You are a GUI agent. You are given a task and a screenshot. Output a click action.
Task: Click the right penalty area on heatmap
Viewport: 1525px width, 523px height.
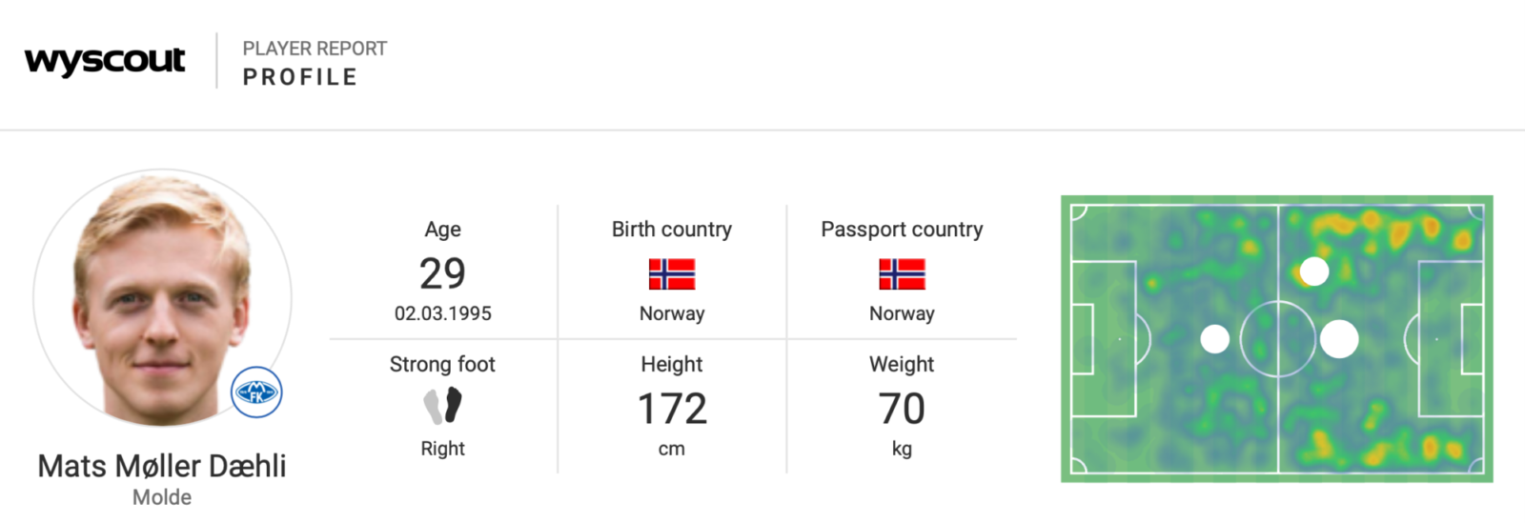coord(1451,339)
